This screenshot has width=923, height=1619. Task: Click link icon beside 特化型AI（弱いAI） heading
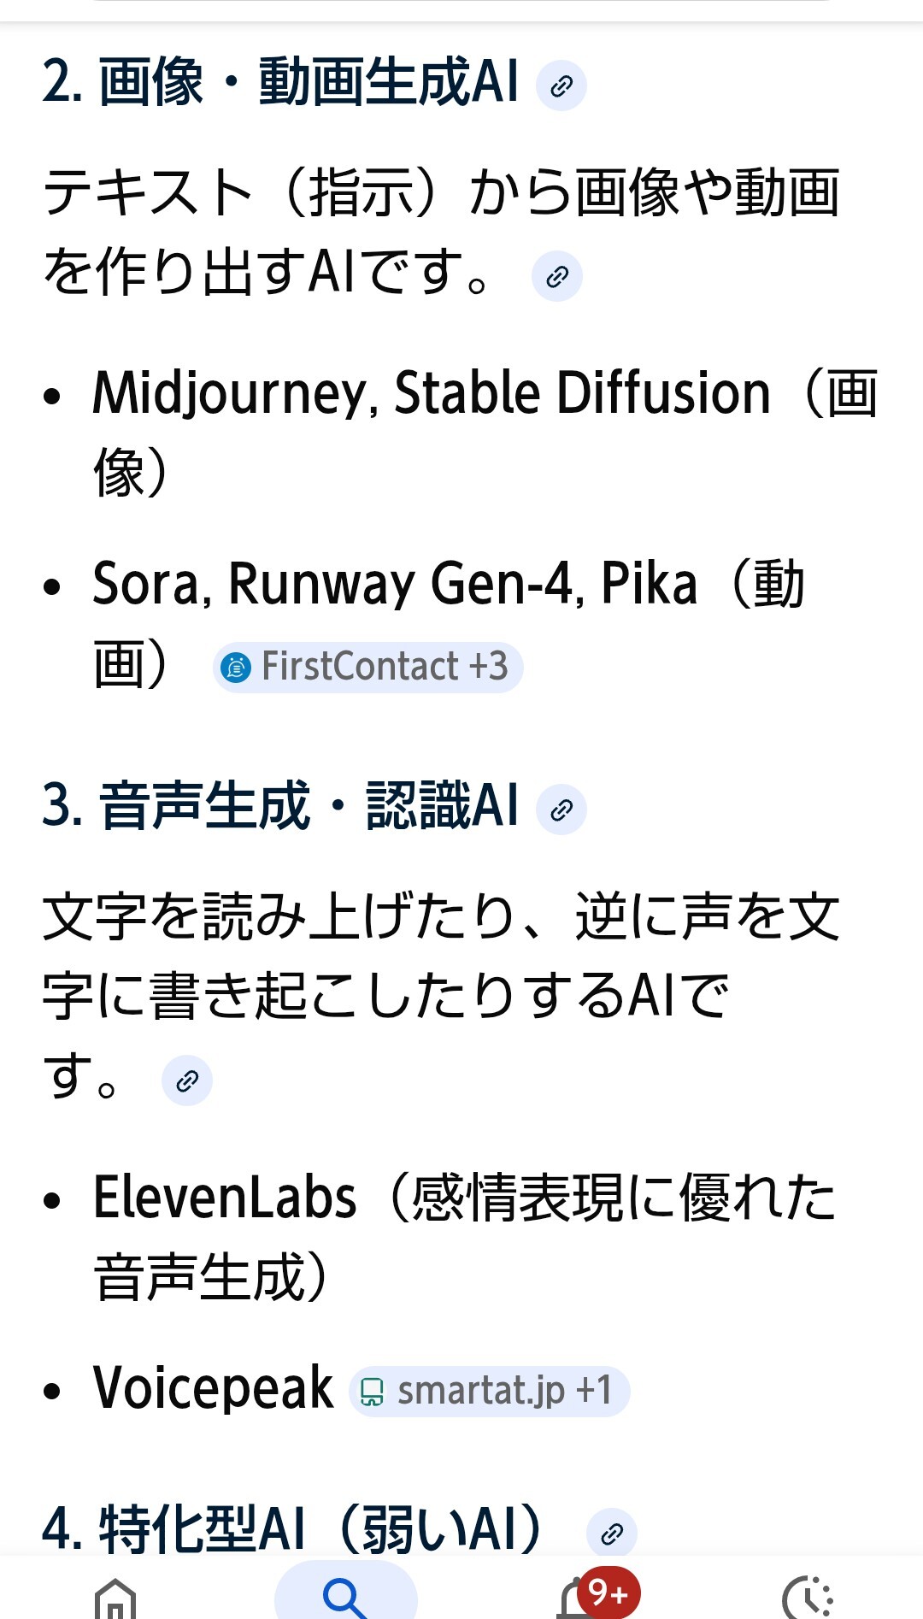(x=611, y=1534)
